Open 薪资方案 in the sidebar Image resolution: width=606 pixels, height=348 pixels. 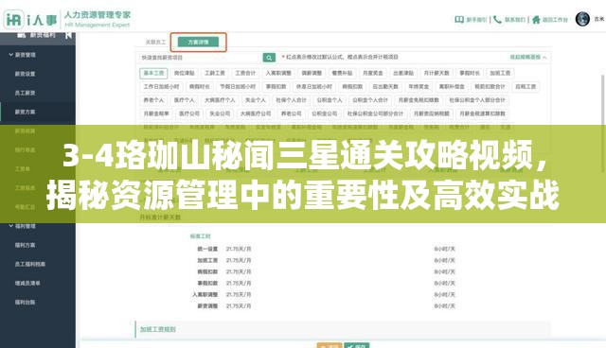tap(26, 112)
